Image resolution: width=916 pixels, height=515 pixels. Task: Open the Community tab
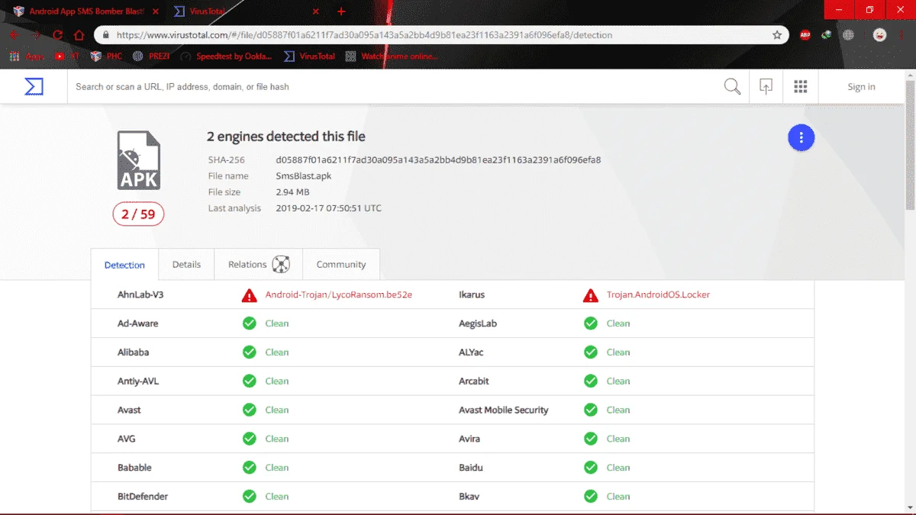click(341, 265)
